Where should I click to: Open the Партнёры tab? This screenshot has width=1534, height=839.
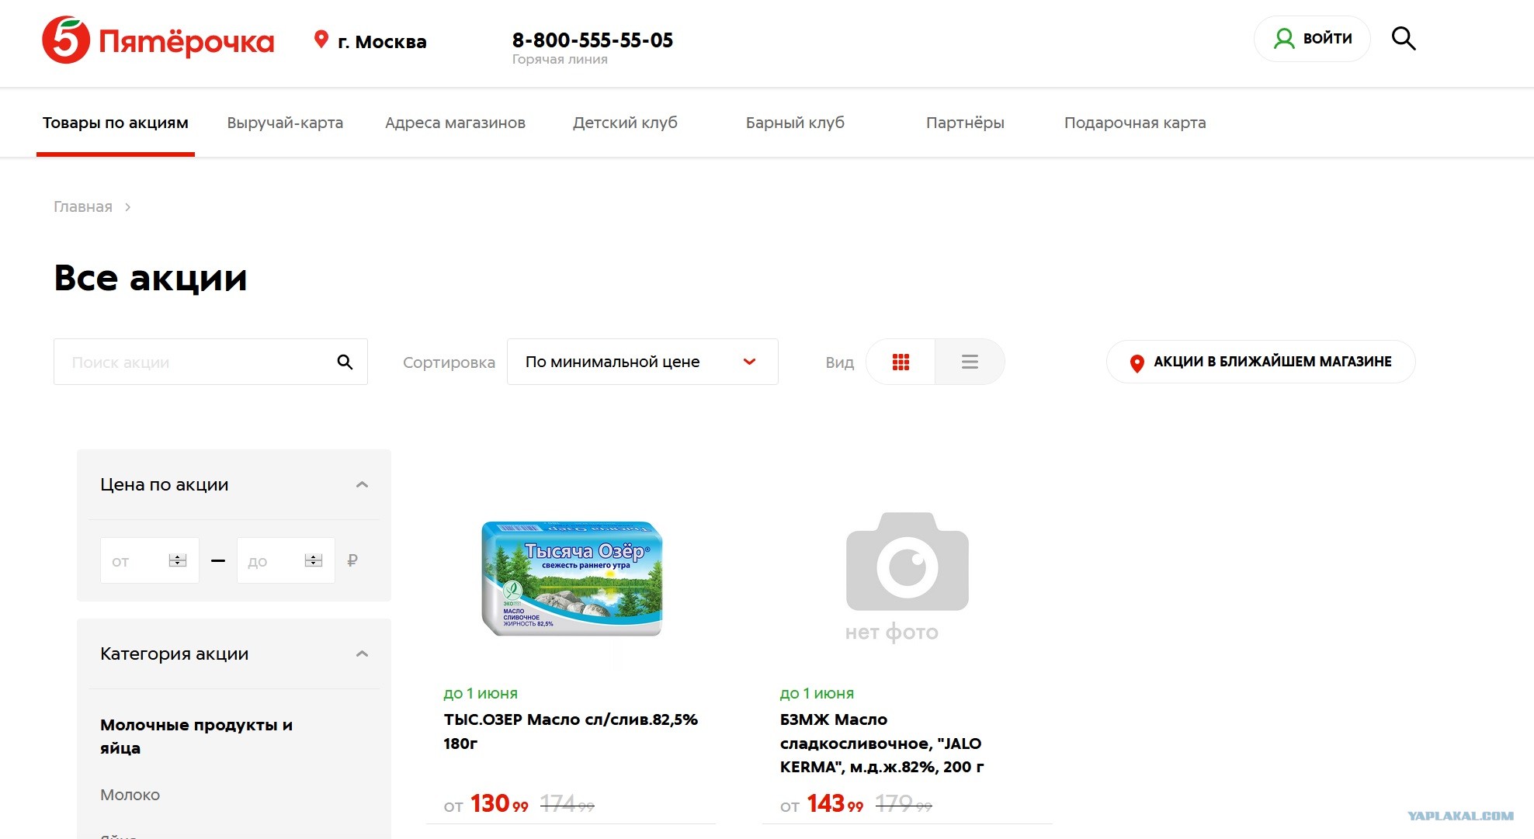(x=965, y=123)
